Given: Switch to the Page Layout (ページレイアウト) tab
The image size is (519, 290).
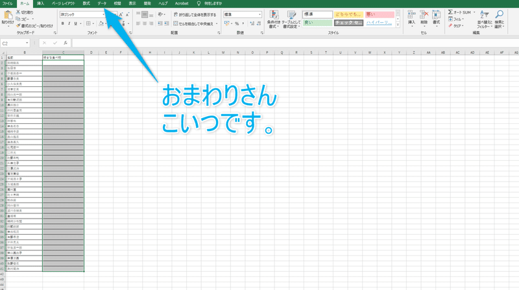Looking at the screenshot, I should [x=63, y=3].
